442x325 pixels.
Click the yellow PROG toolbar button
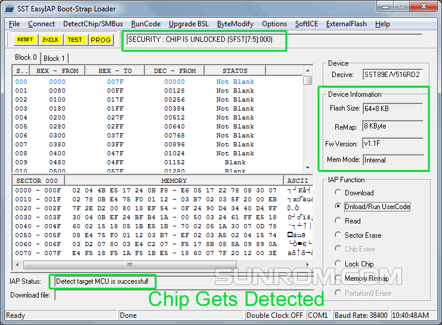tap(101, 39)
